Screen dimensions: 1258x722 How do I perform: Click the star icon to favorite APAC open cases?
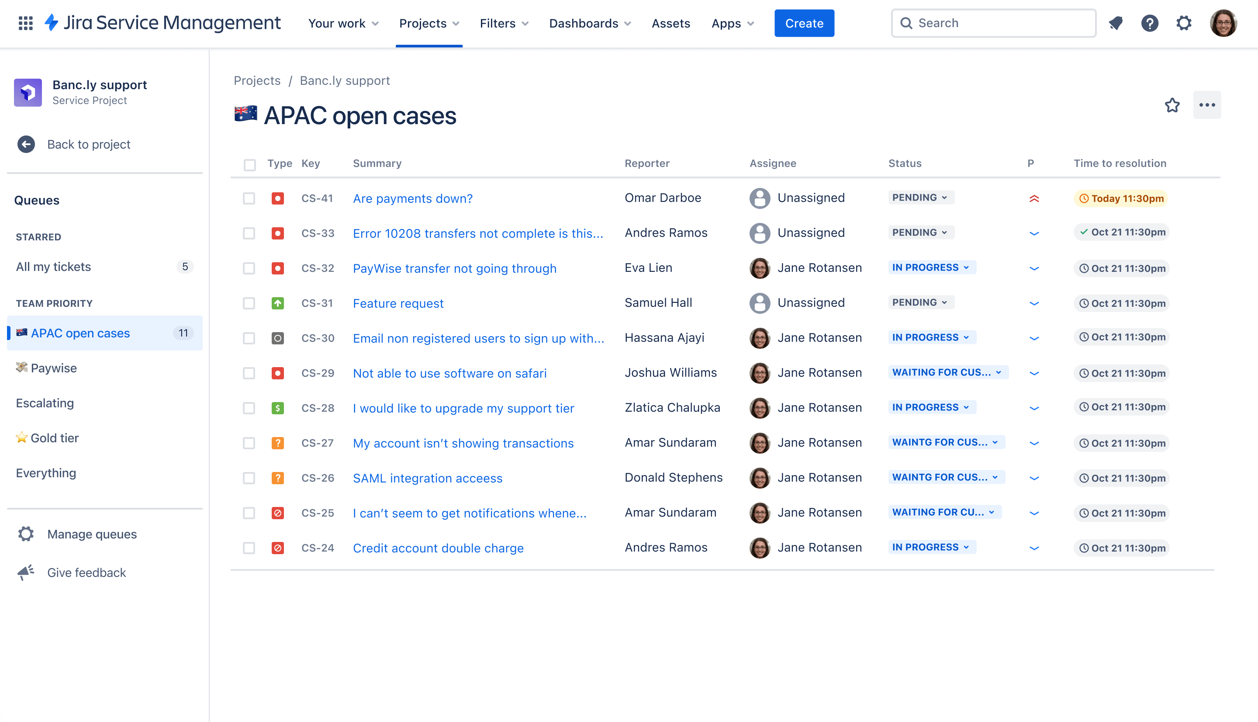pos(1172,104)
